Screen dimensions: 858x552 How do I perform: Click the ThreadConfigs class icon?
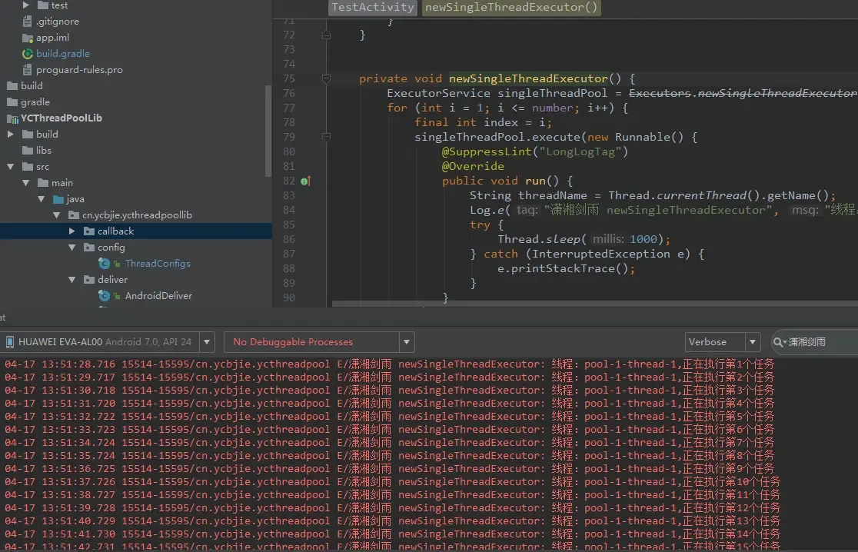(105, 264)
